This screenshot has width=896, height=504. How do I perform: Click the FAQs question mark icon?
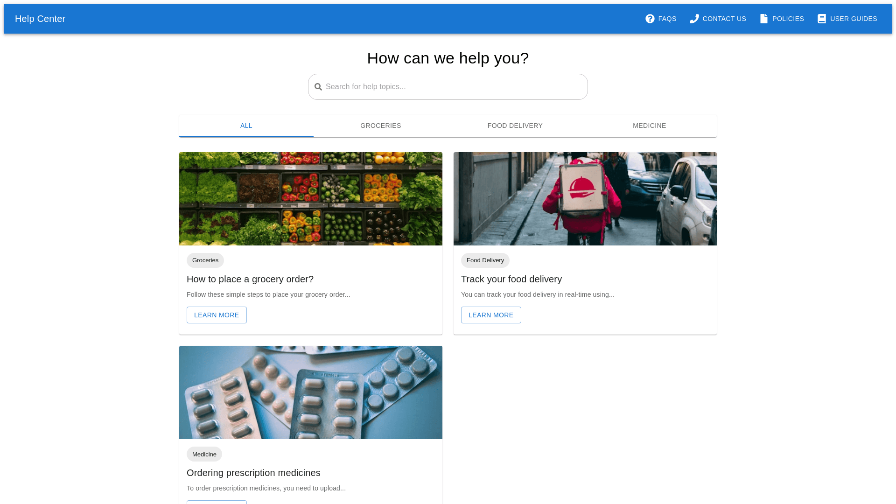[650, 19]
